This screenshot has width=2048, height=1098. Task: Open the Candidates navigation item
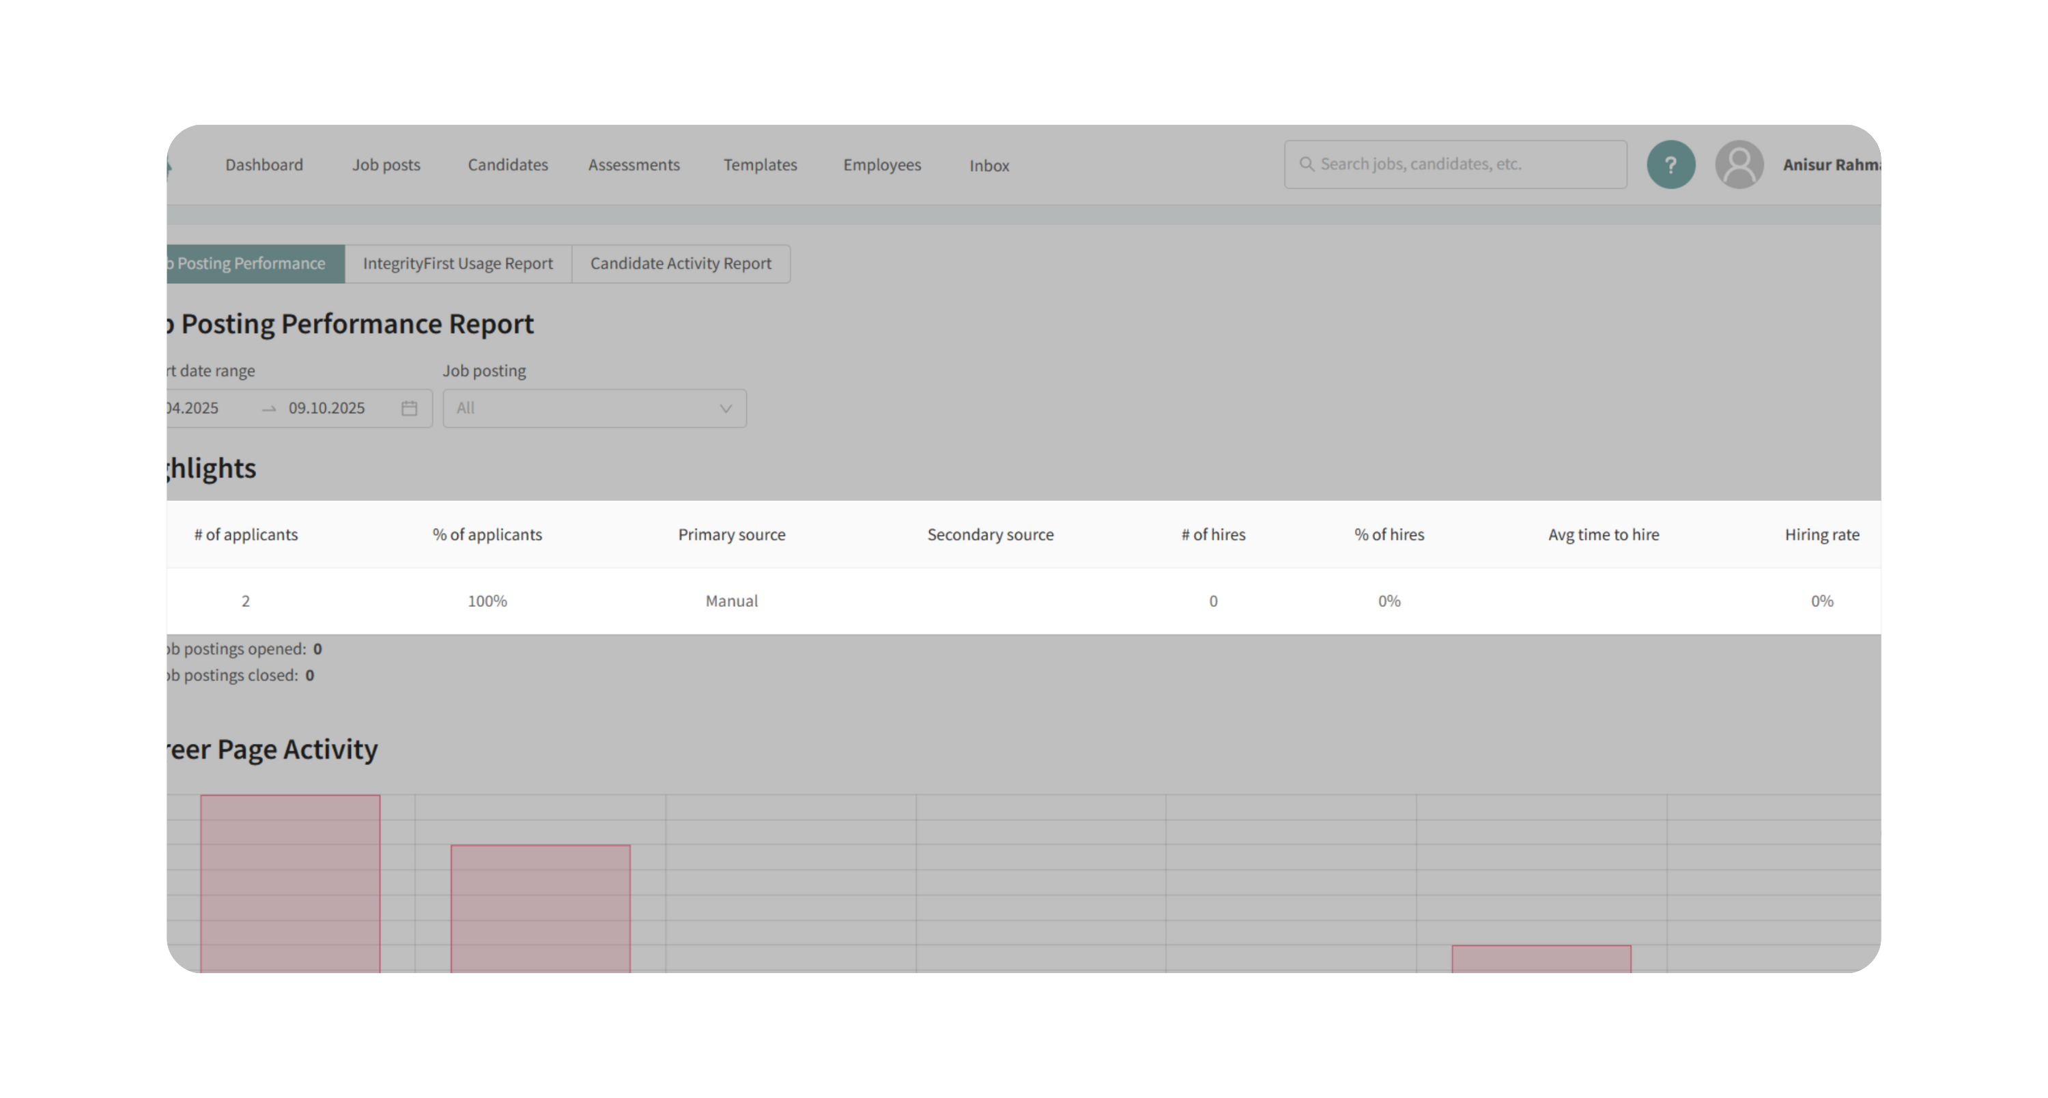coord(508,165)
